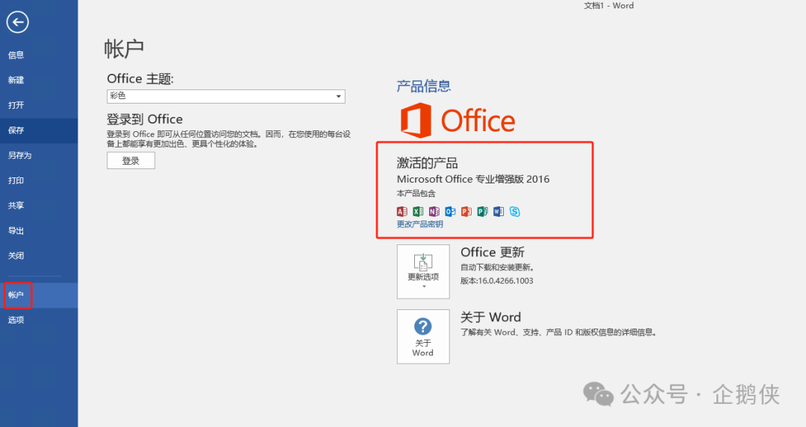Go to 共享 in the sidebar

click(x=39, y=206)
